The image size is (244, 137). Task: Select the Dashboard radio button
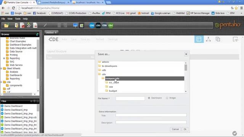[x=149, y=98]
